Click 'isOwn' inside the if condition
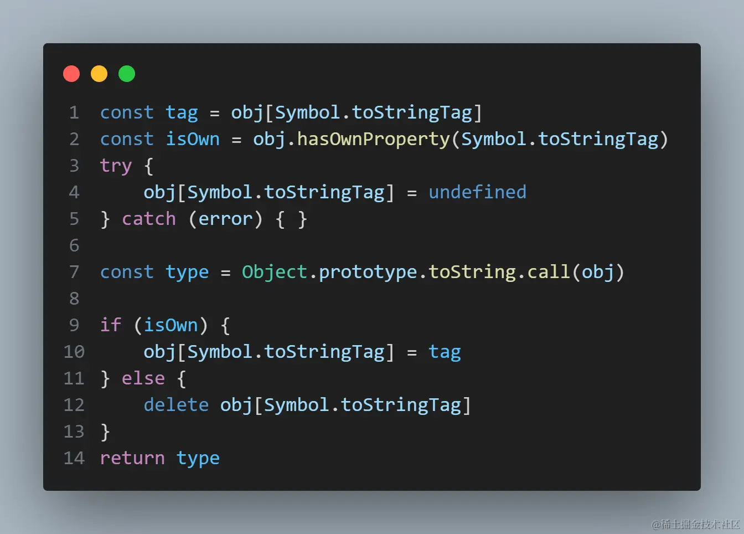Screen dimensions: 744x534 coord(170,325)
